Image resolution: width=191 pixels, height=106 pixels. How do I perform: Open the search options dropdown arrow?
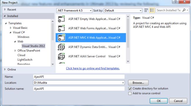tap(187, 10)
